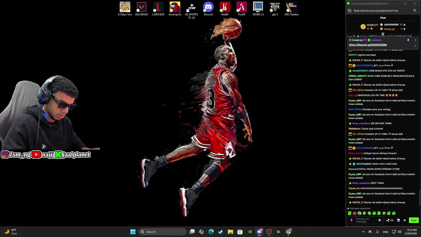Unpin the pinned message with the pin icon
This screenshot has width=421, height=237.
coord(408,40)
